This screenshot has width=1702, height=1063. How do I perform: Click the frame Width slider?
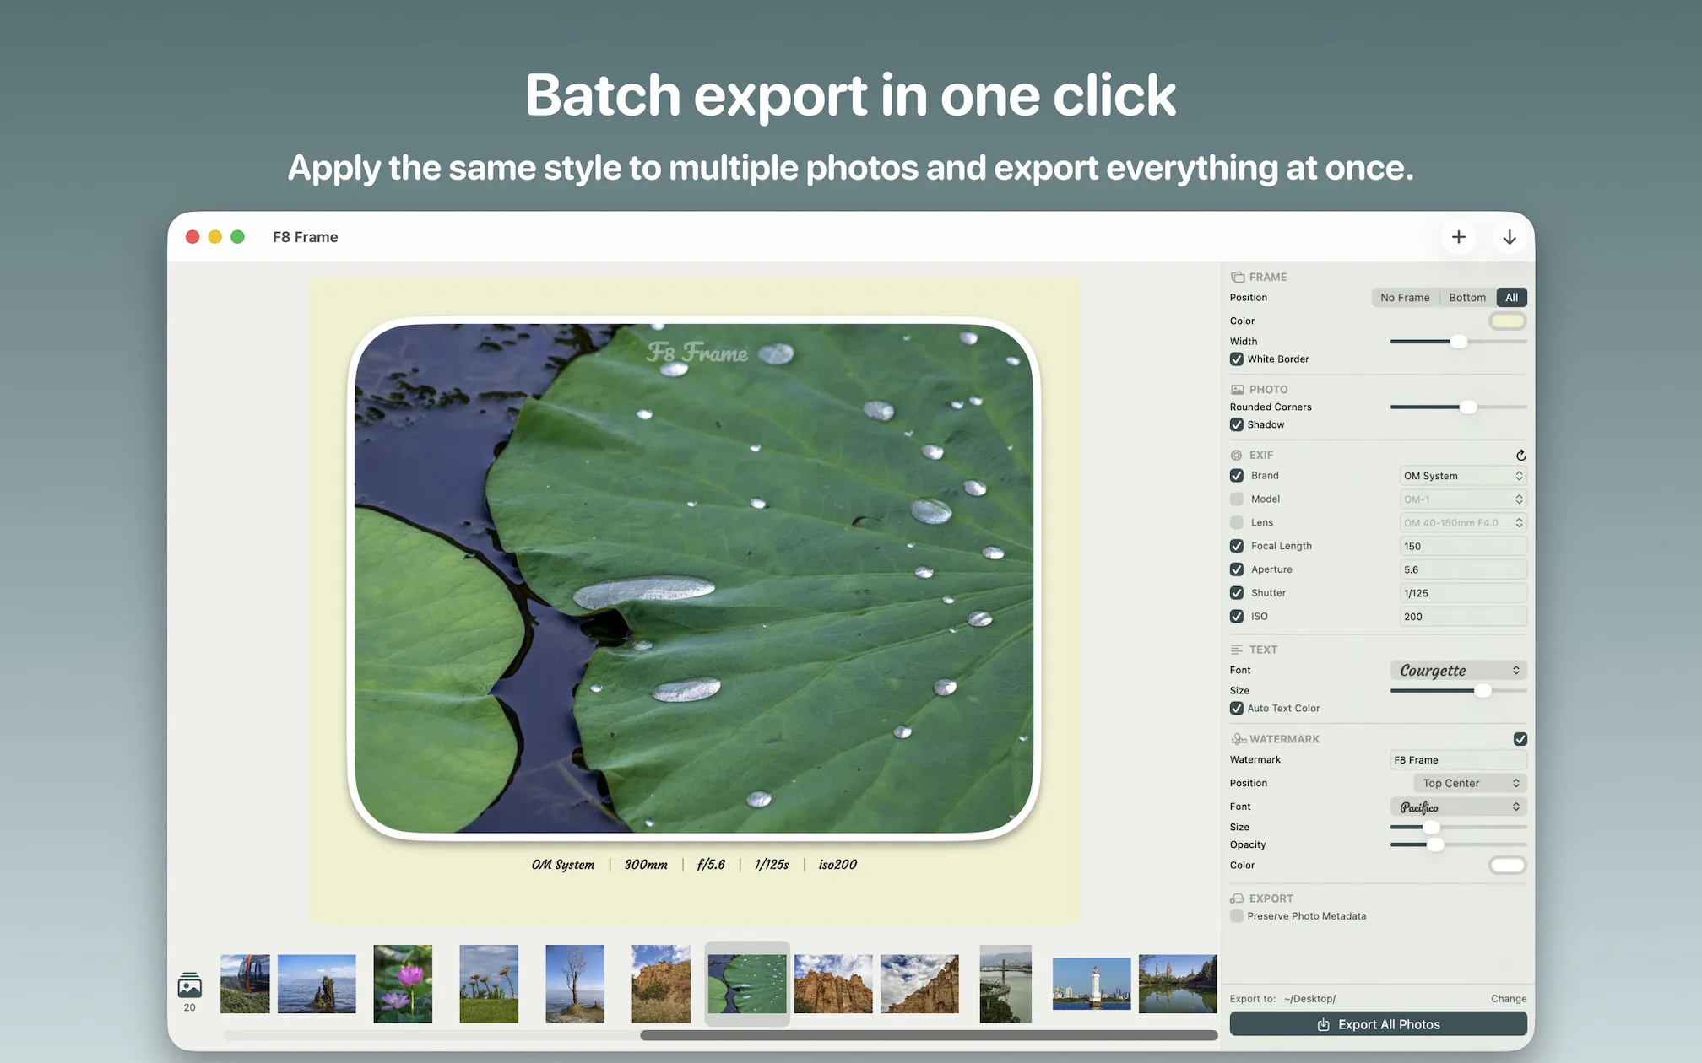click(1458, 342)
